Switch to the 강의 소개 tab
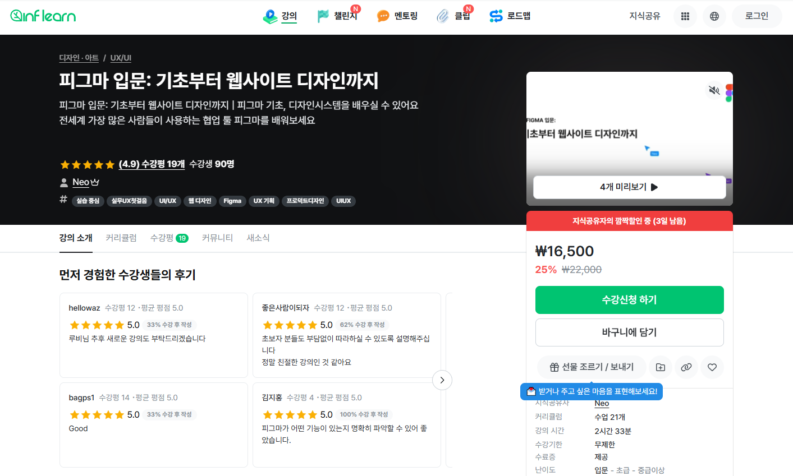 (76, 238)
